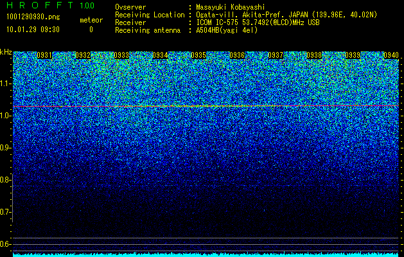Click the 0936 time marker
404x257 pixels.
tap(237, 55)
